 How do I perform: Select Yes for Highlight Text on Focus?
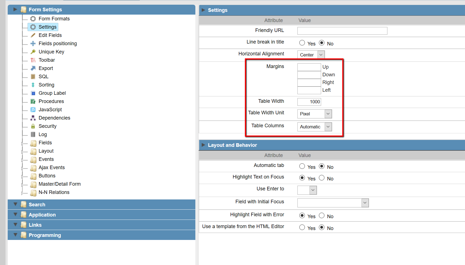click(302, 178)
